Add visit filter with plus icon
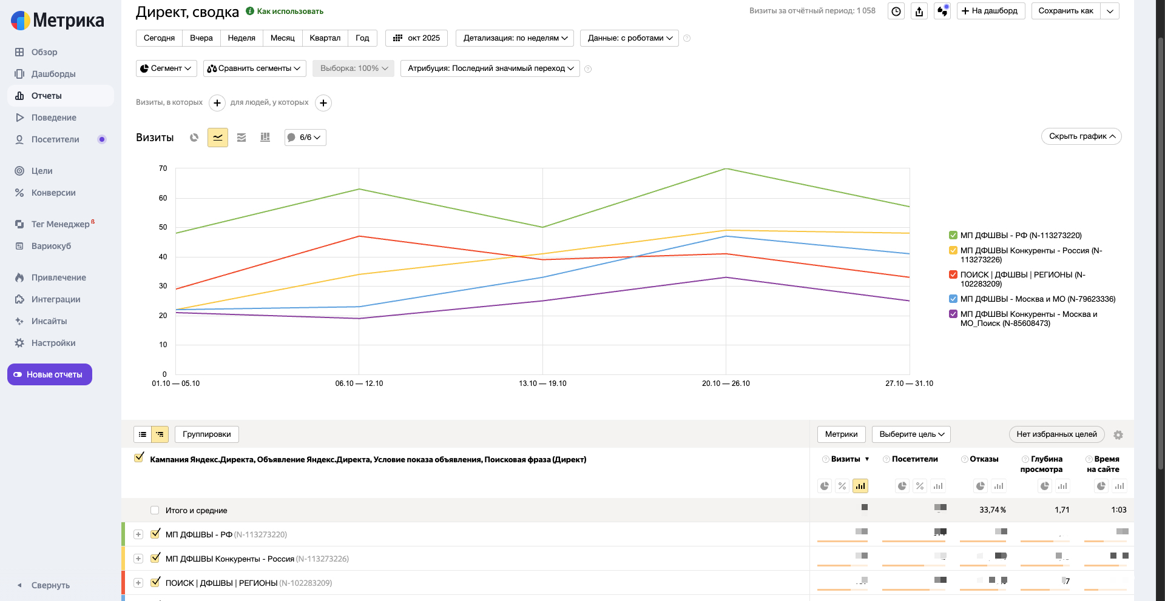This screenshot has height=601, width=1165. [x=217, y=103]
